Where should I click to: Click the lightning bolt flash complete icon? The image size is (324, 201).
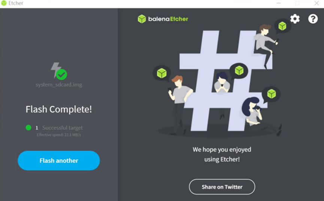coord(59,71)
